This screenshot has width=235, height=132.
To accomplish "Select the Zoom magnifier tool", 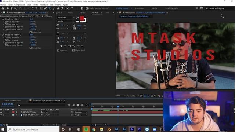I will [x=15, y=8].
